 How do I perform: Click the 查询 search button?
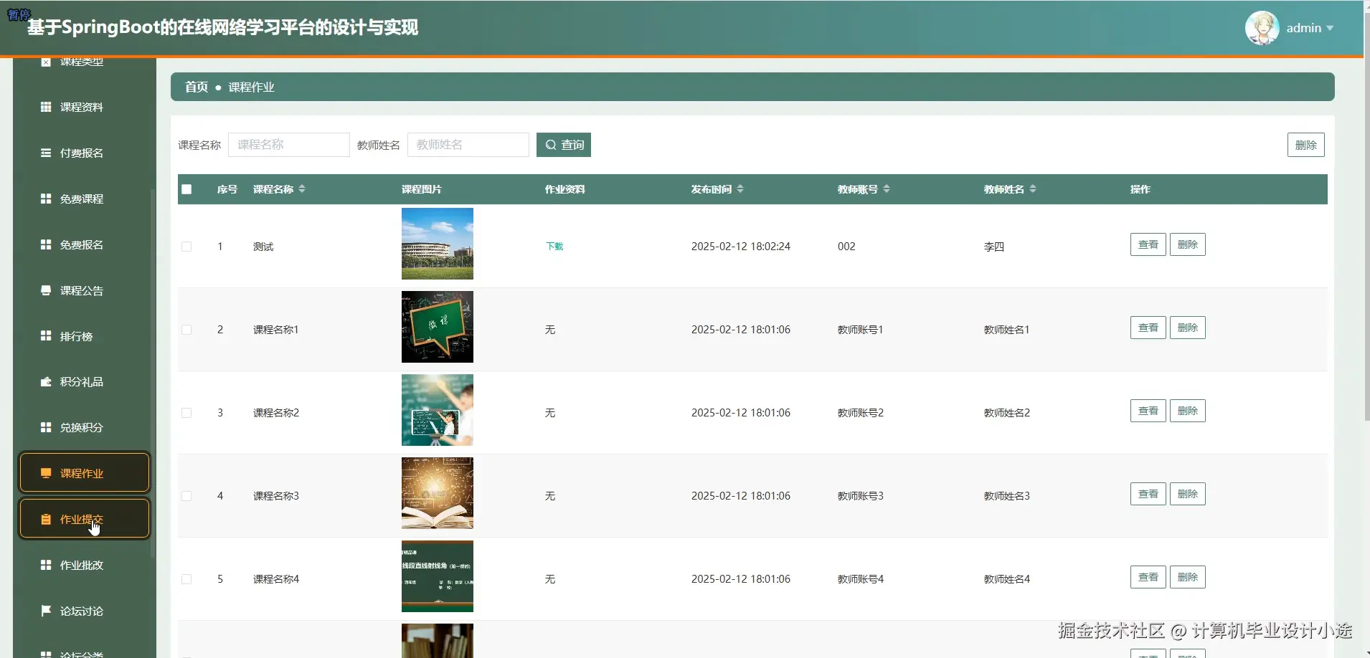click(x=564, y=145)
